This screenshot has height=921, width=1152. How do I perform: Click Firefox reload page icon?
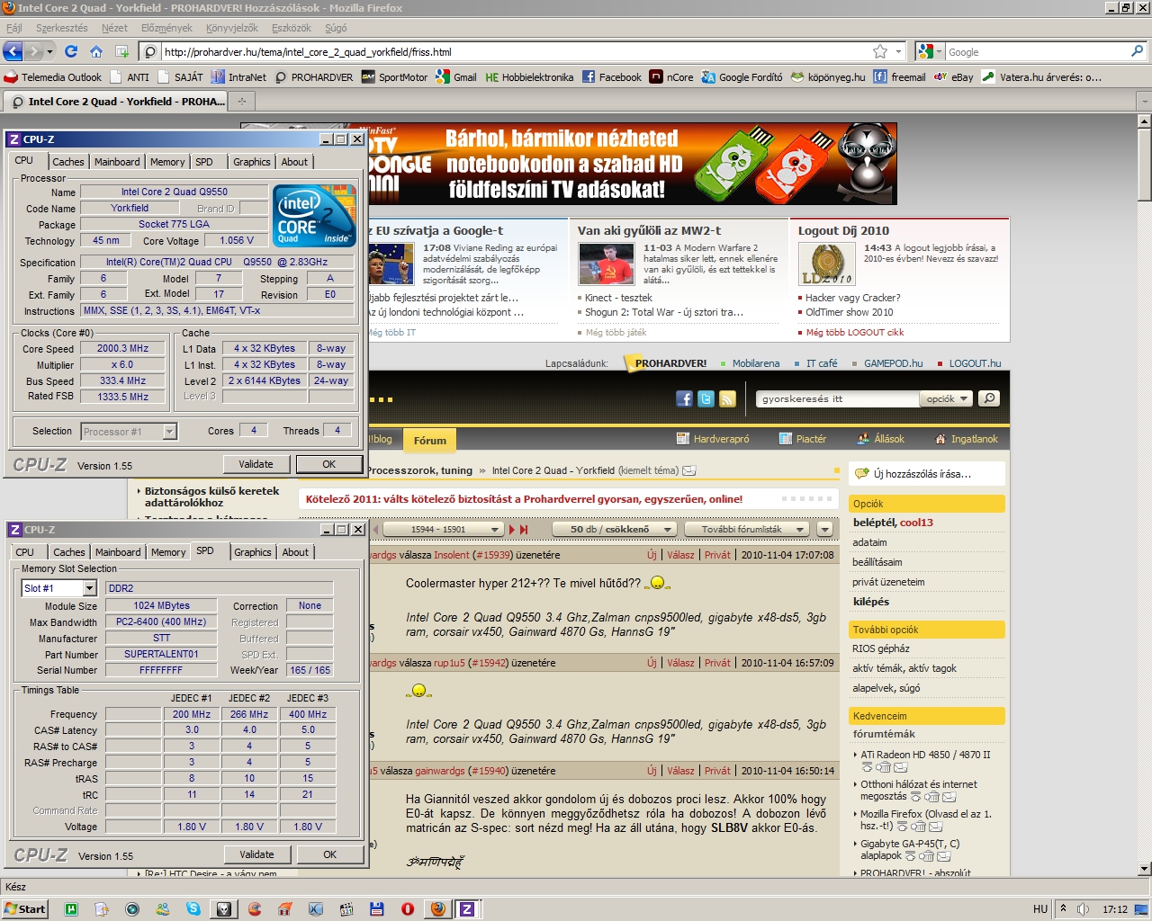point(71,51)
